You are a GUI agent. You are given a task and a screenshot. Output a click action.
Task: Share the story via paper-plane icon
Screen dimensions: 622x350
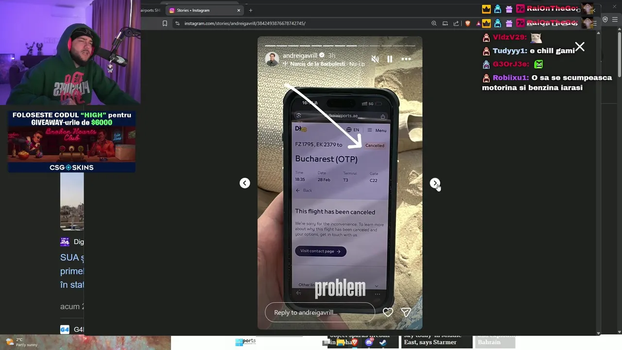(x=406, y=312)
